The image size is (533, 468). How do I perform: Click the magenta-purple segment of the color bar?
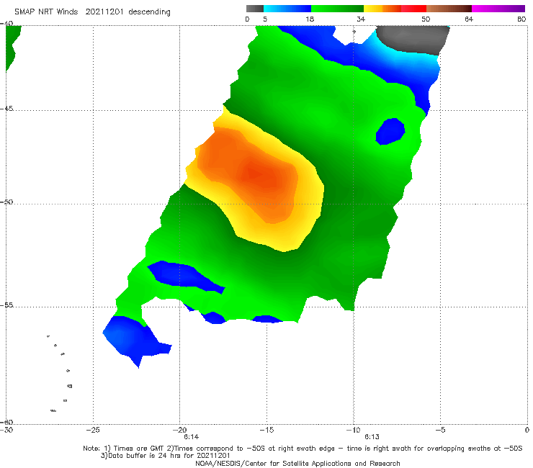498,9
